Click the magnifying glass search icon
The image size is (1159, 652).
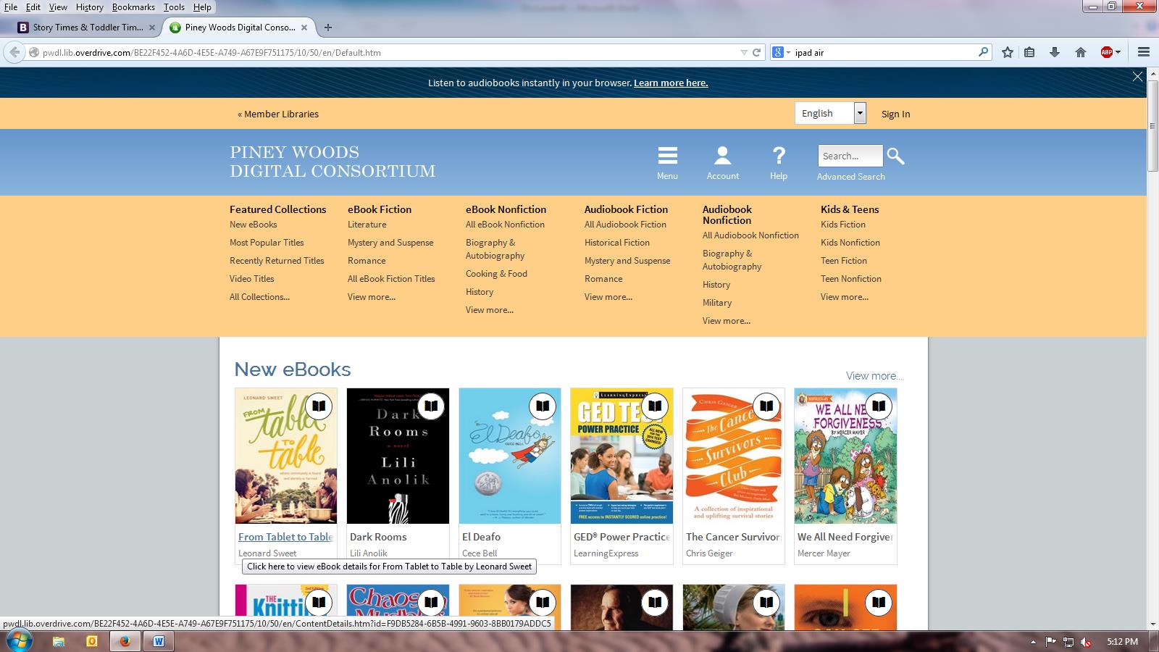click(895, 156)
